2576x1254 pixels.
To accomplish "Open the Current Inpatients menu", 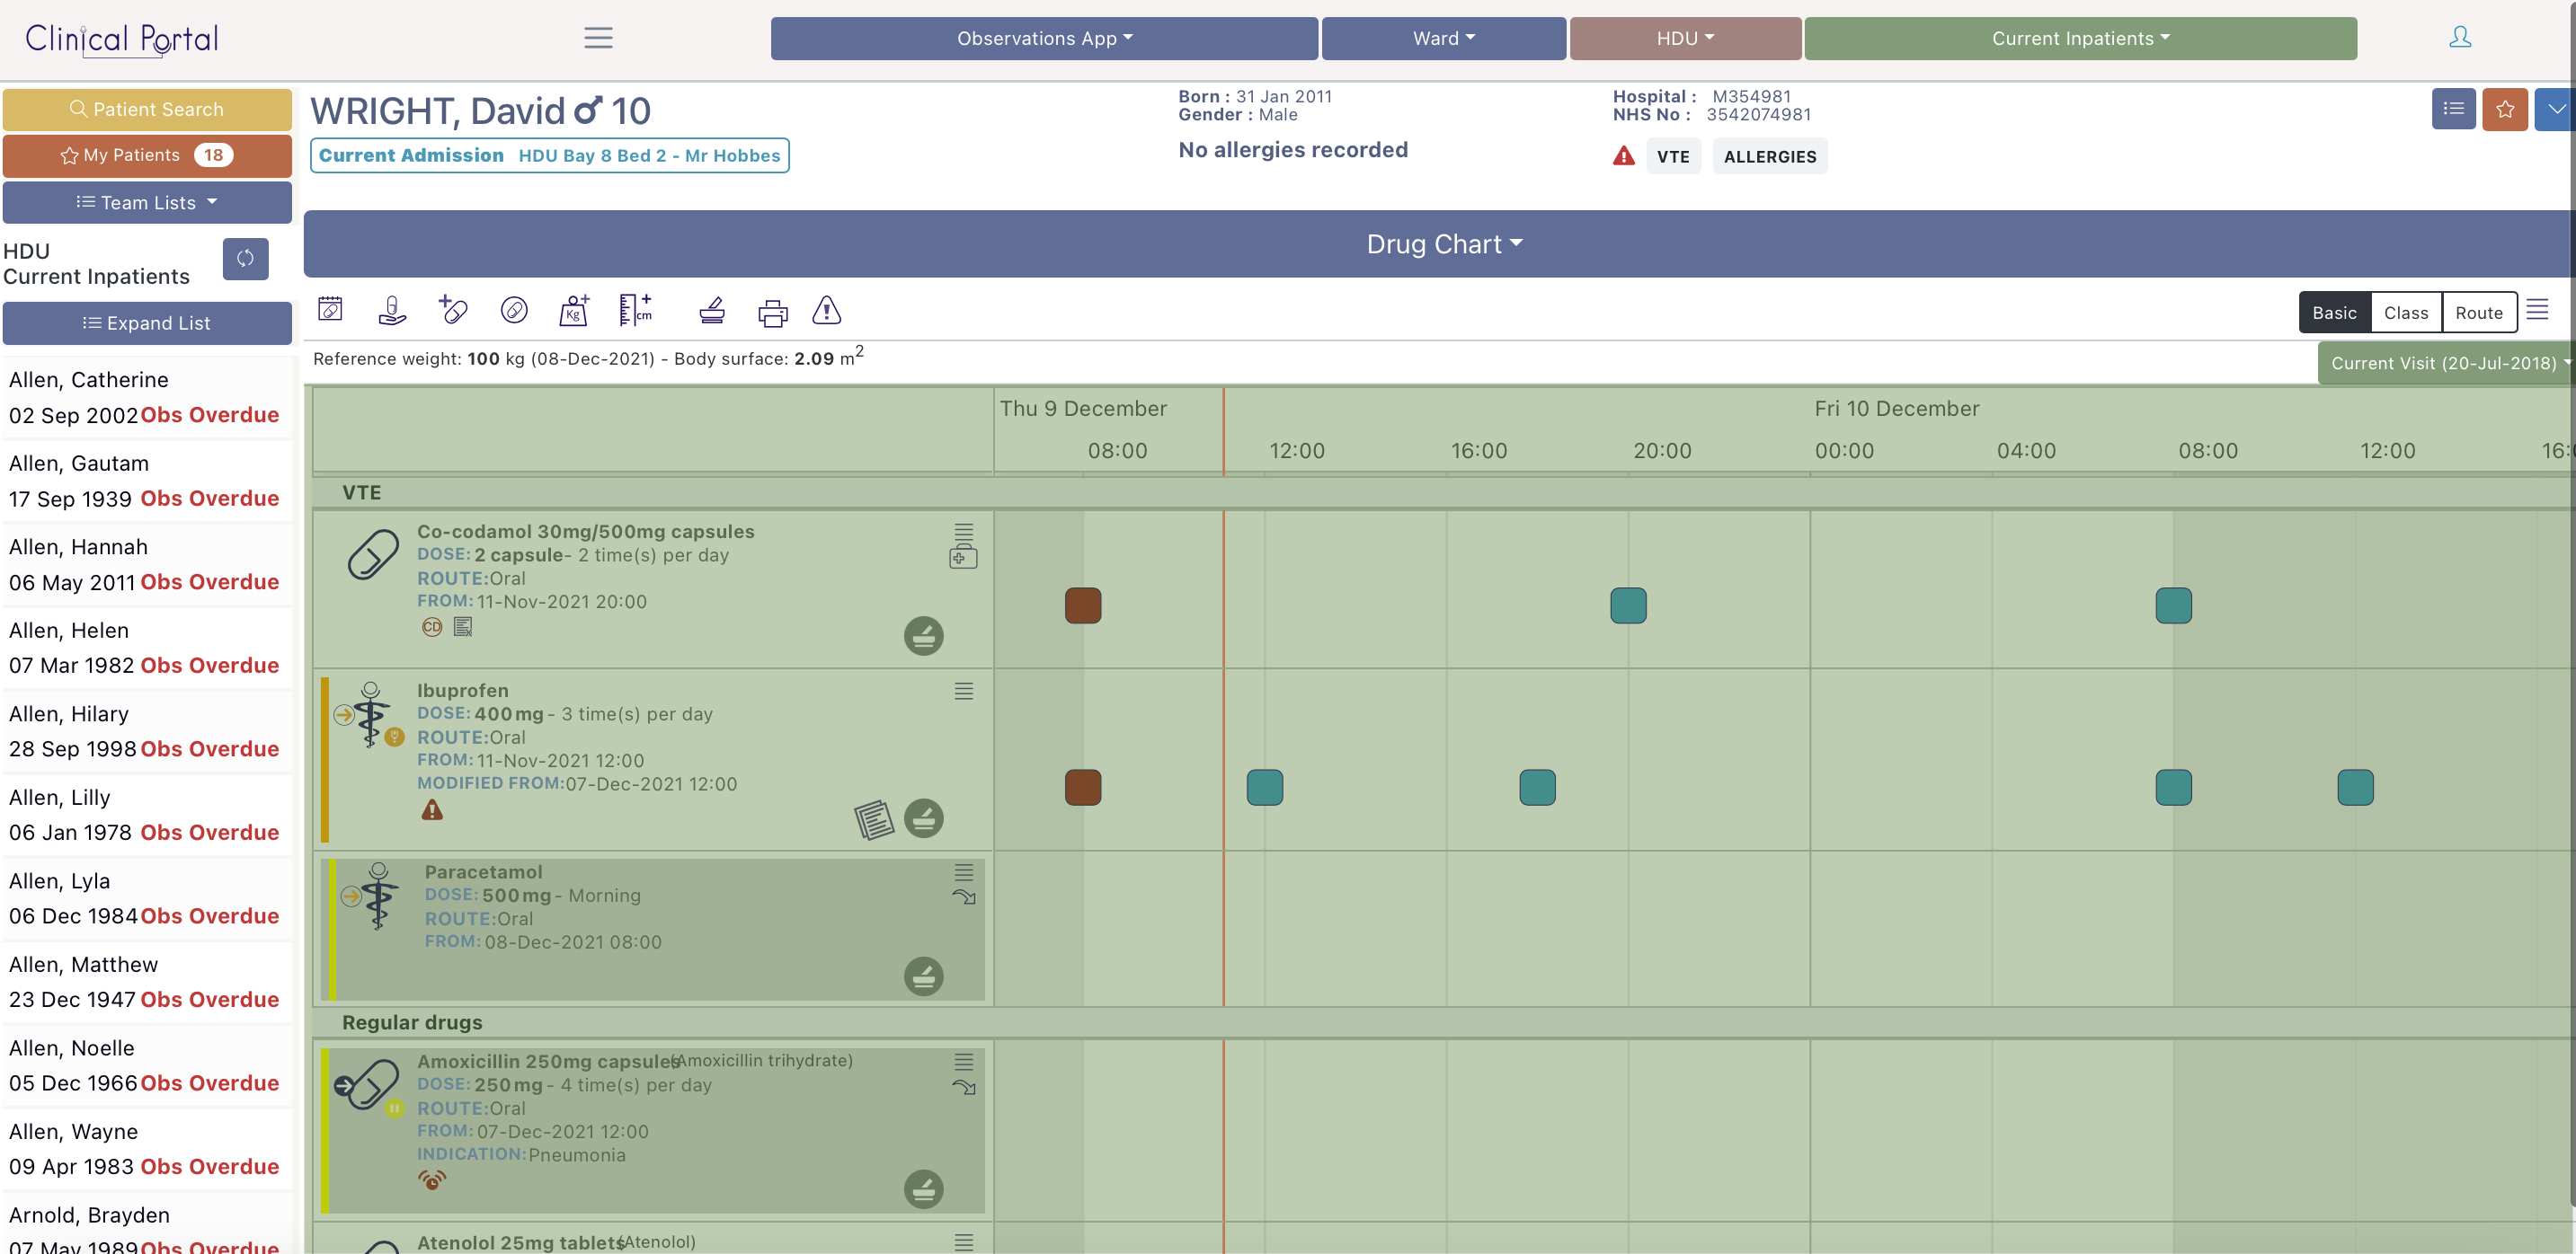I will pyautogui.click(x=2080, y=38).
